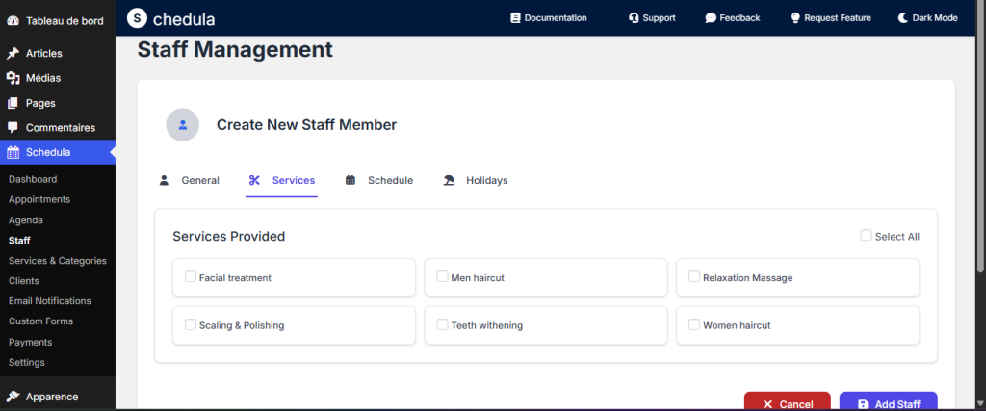Tick the Women haircut checkbox
The height and width of the screenshot is (411, 986).
point(694,324)
